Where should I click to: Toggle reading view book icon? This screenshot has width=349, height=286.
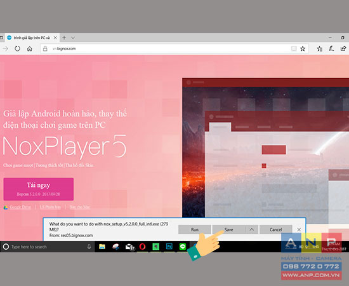click(x=294, y=48)
